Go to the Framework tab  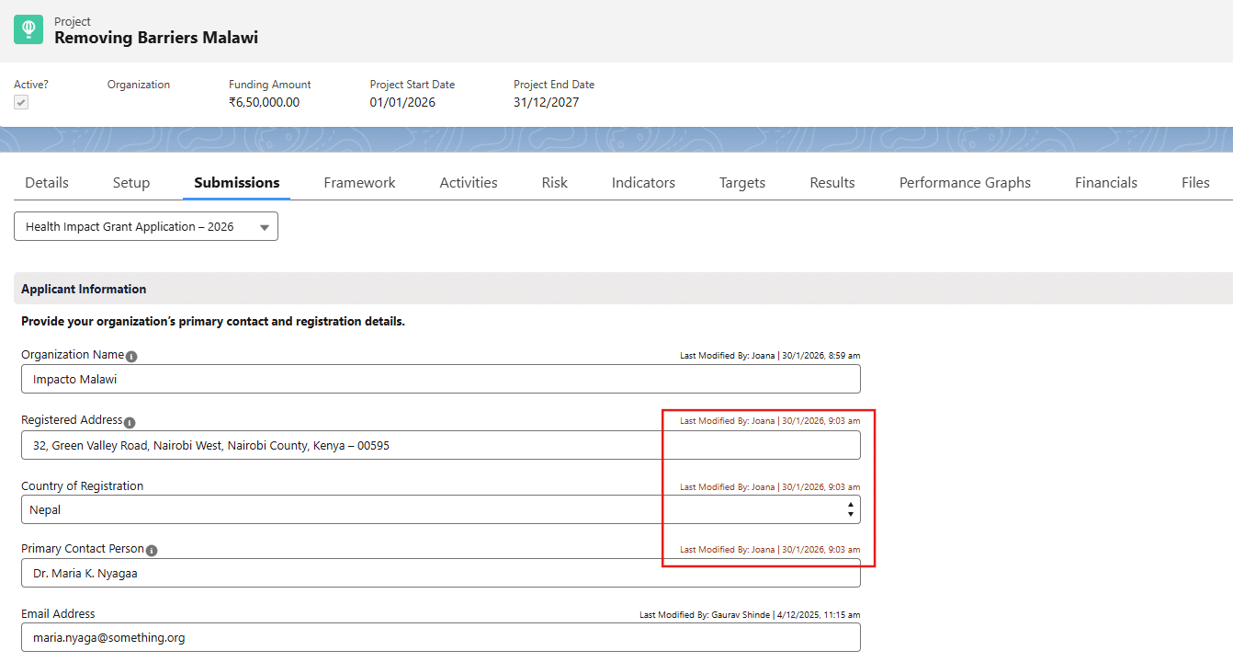pos(359,183)
